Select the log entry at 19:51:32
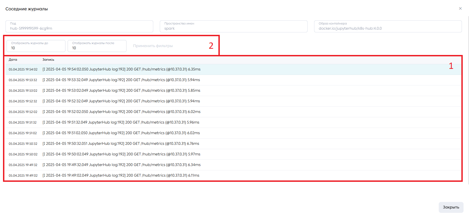This screenshot has width=469, height=218. [x=233, y=122]
